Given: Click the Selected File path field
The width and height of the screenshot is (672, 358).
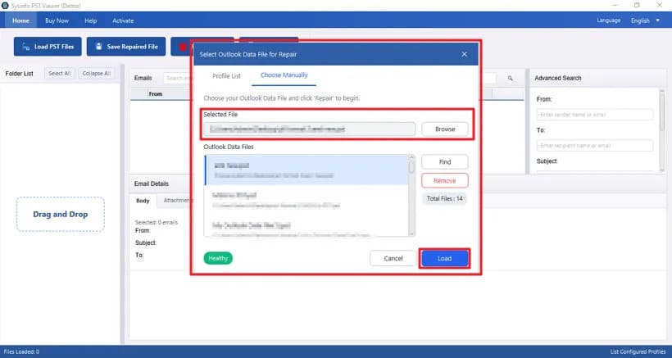Looking at the screenshot, I should click(310, 129).
